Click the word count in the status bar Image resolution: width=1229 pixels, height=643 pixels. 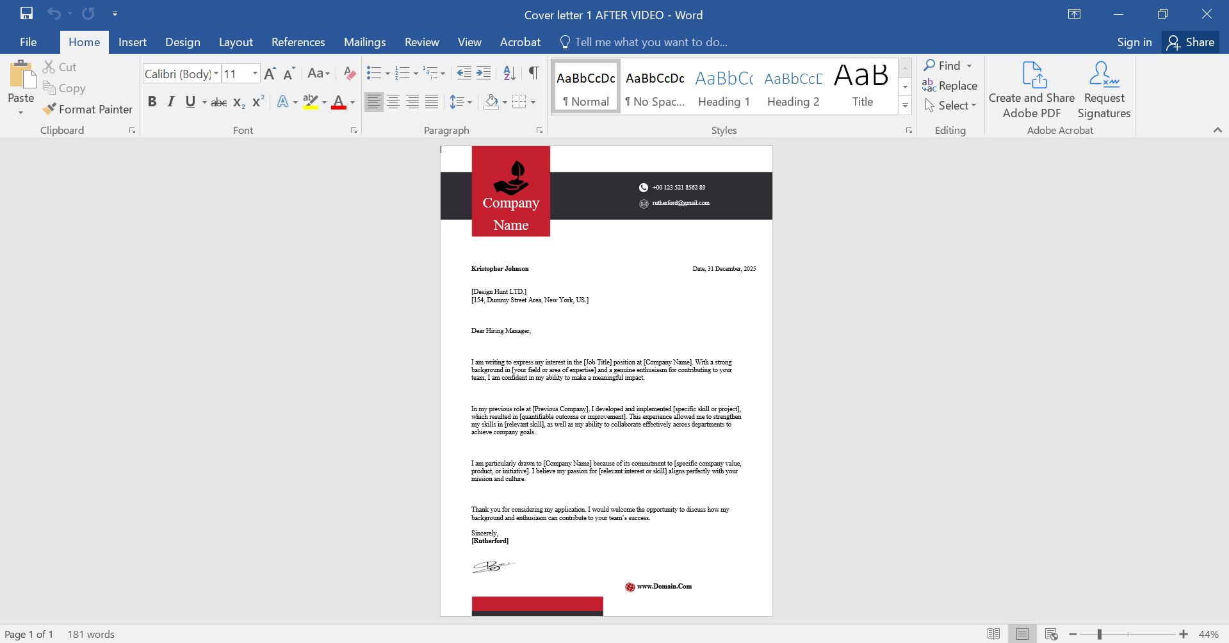[91, 634]
